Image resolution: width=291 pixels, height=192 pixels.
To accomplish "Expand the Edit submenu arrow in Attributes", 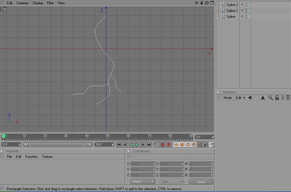I will 244,98.
